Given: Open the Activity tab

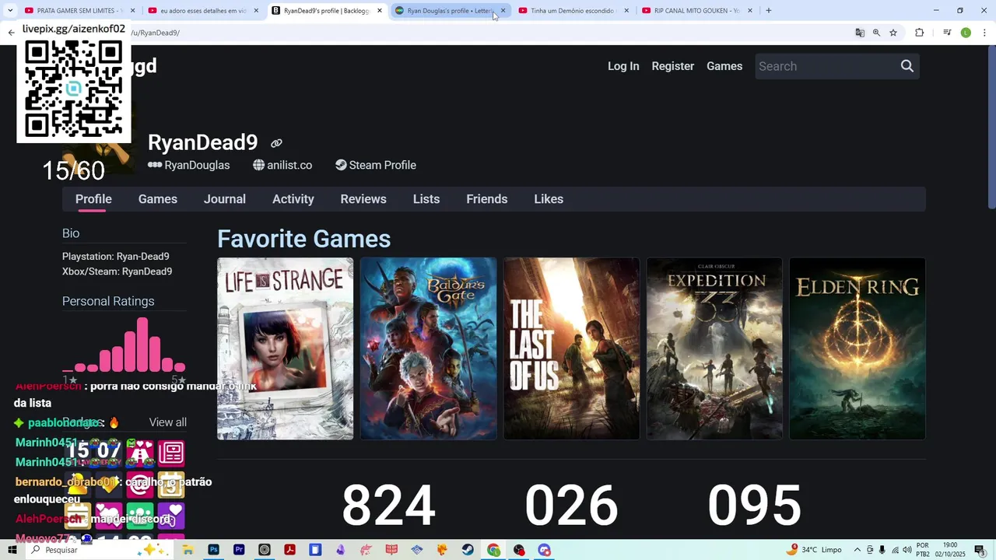Looking at the screenshot, I should click(x=293, y=199).
